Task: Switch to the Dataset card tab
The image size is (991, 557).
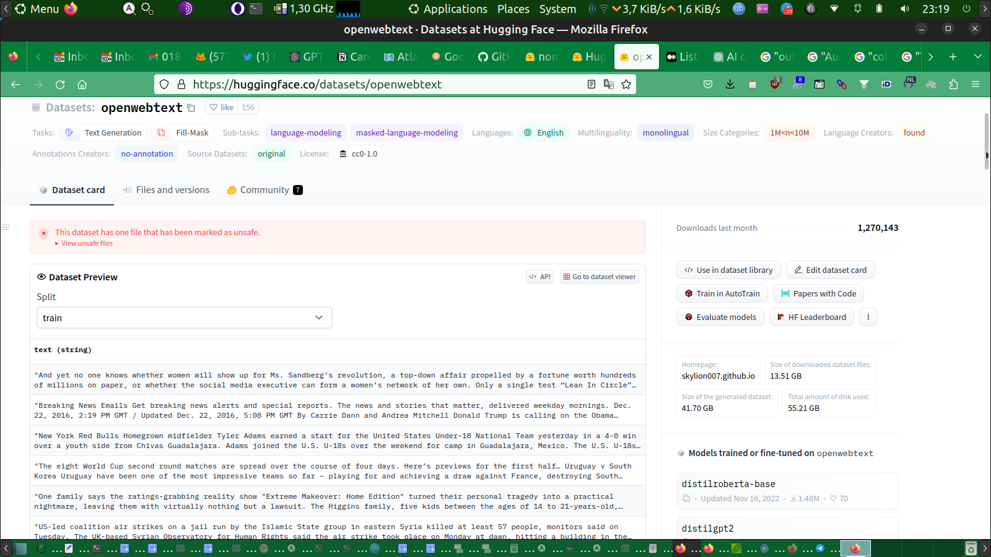Action: pyautogui.click(x=72, y=190)
